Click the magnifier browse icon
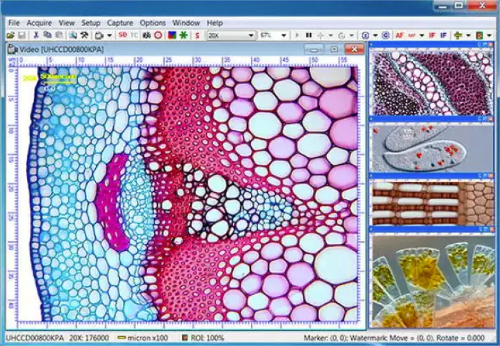This screenshot has height=346, width=500. pos(73,35)
